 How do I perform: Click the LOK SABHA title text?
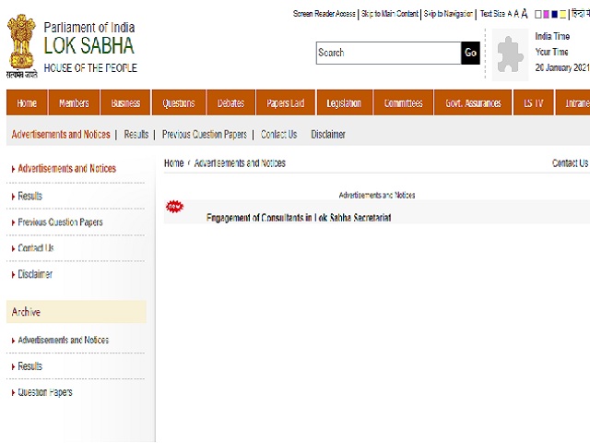(88, 45)
